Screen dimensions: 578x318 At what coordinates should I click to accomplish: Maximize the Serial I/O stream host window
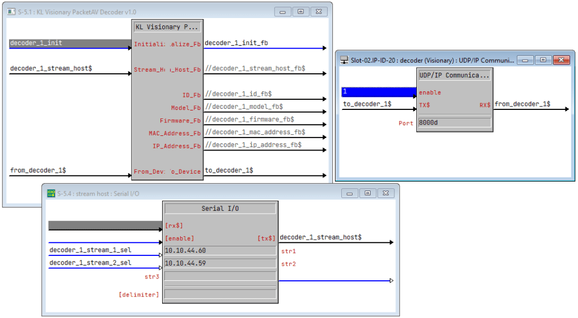click(x=367, y=193)
